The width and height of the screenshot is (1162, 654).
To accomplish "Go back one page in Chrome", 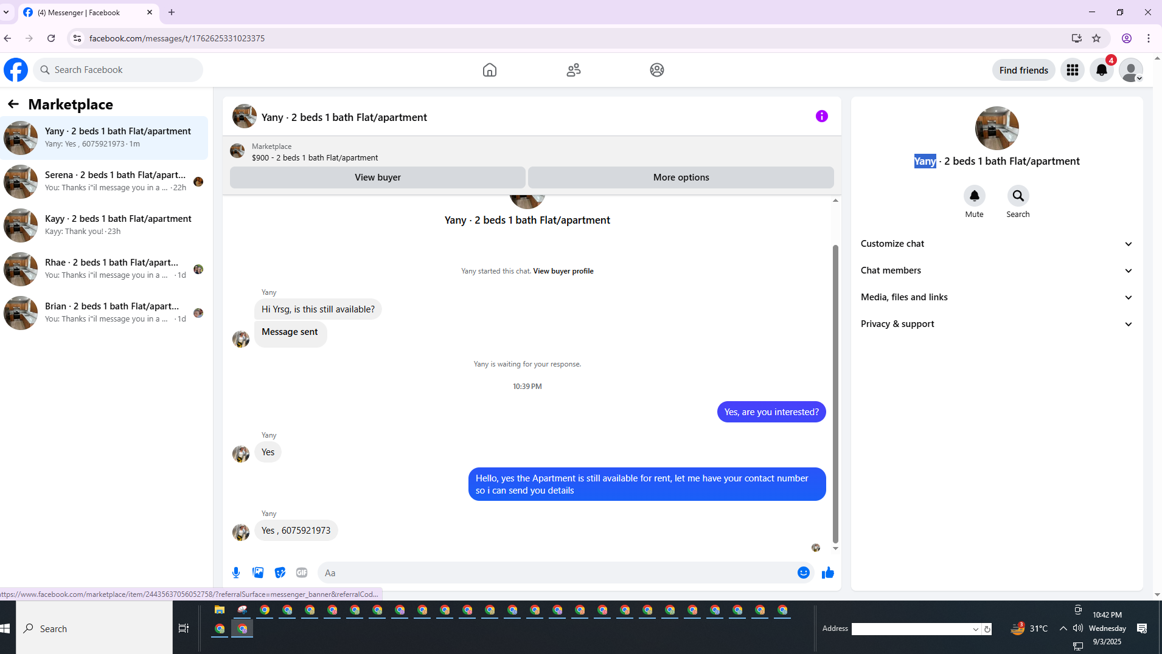I will tap(7, 38).
